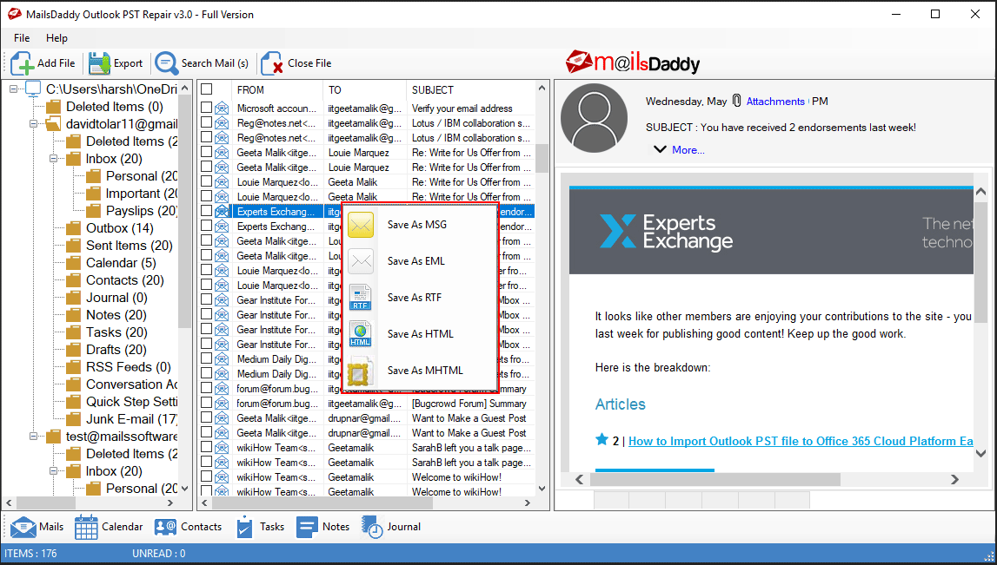Choose Save As HTML menu entry
This screenshot has height=565, width=997.
pos(421,334)
